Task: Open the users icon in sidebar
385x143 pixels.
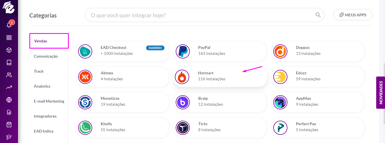Action: pyautogui.click(x=9, y=75)
